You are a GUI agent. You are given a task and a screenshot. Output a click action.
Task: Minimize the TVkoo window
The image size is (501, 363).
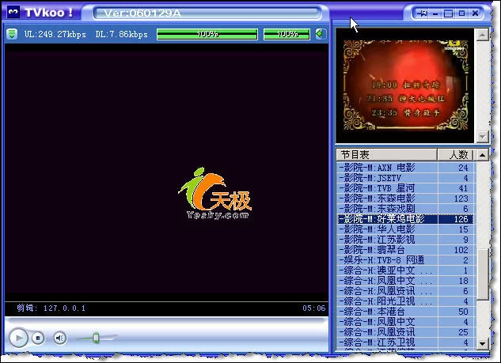[x=435, y=13]
